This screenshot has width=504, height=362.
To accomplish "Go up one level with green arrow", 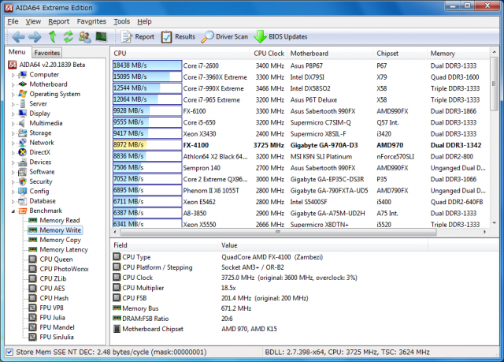I will point(53,37).
